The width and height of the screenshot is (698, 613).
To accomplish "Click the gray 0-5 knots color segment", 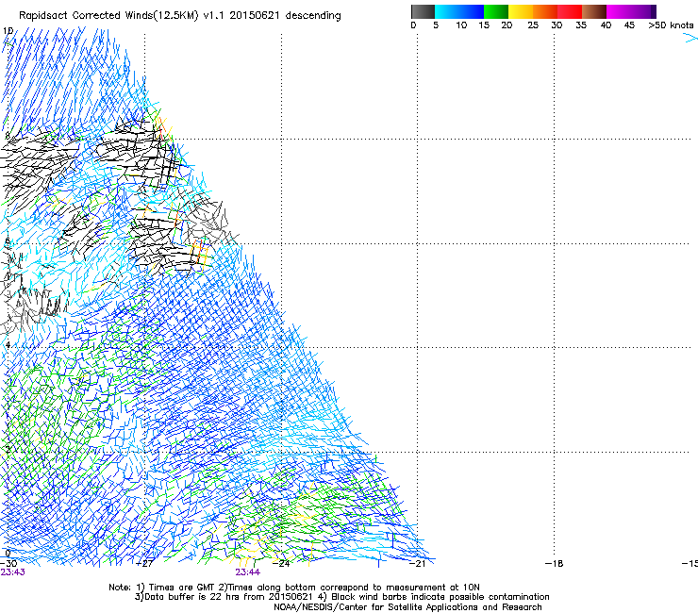I will pos(423,11).
